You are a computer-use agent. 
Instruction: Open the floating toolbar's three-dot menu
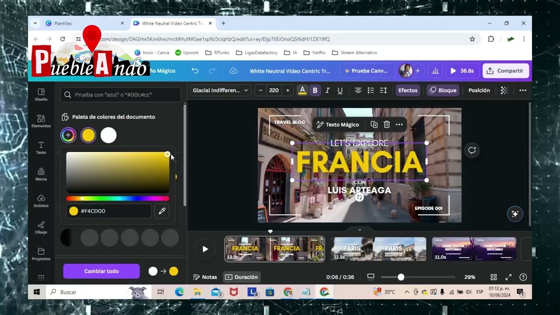[x=399, y=125]
